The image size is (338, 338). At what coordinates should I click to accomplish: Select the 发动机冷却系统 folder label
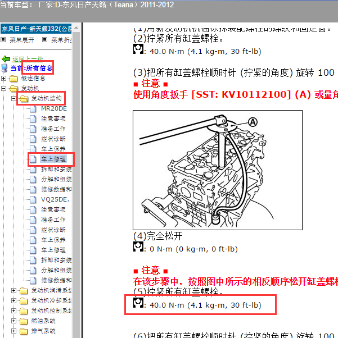(x=51, y=300)
